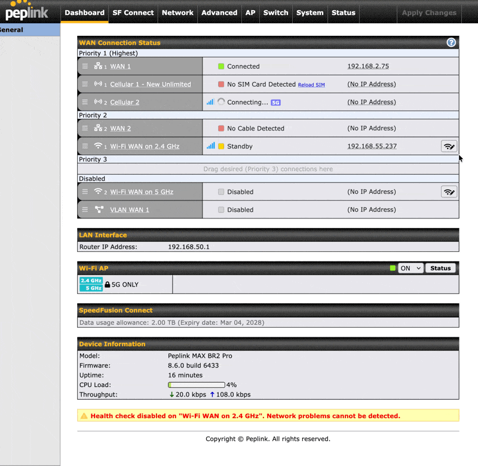
Task: Open the SF Connect tab
Action: pyautogui.click(x=133, y=13)
